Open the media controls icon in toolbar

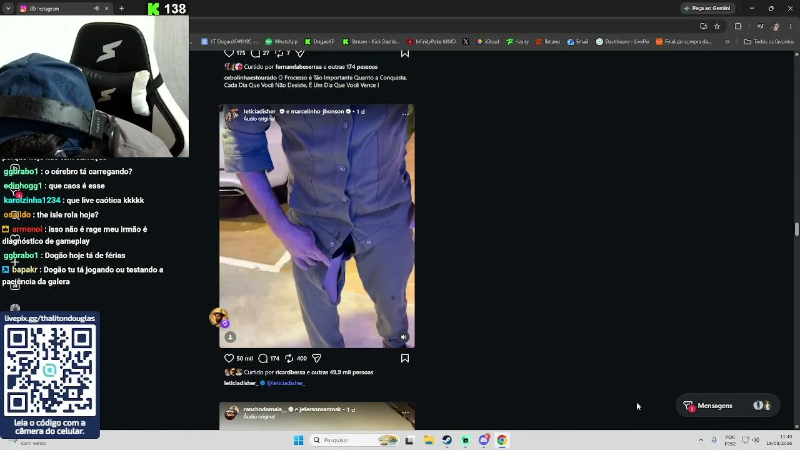coord(760,26)
